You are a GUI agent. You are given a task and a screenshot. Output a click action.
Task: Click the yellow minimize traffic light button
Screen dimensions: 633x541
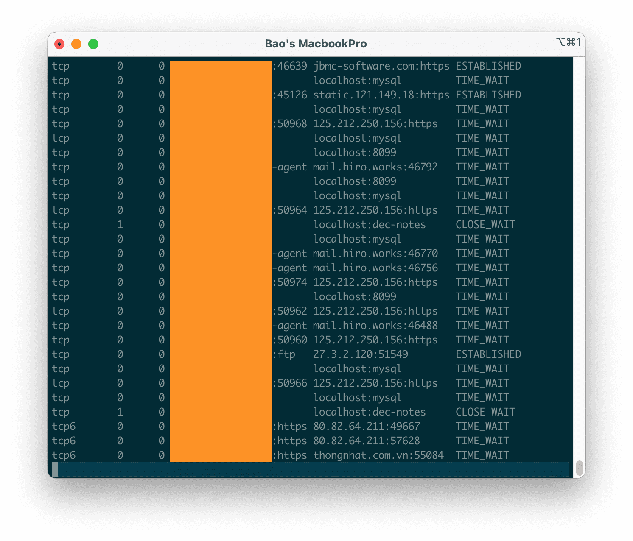click(x=76, y=44)
